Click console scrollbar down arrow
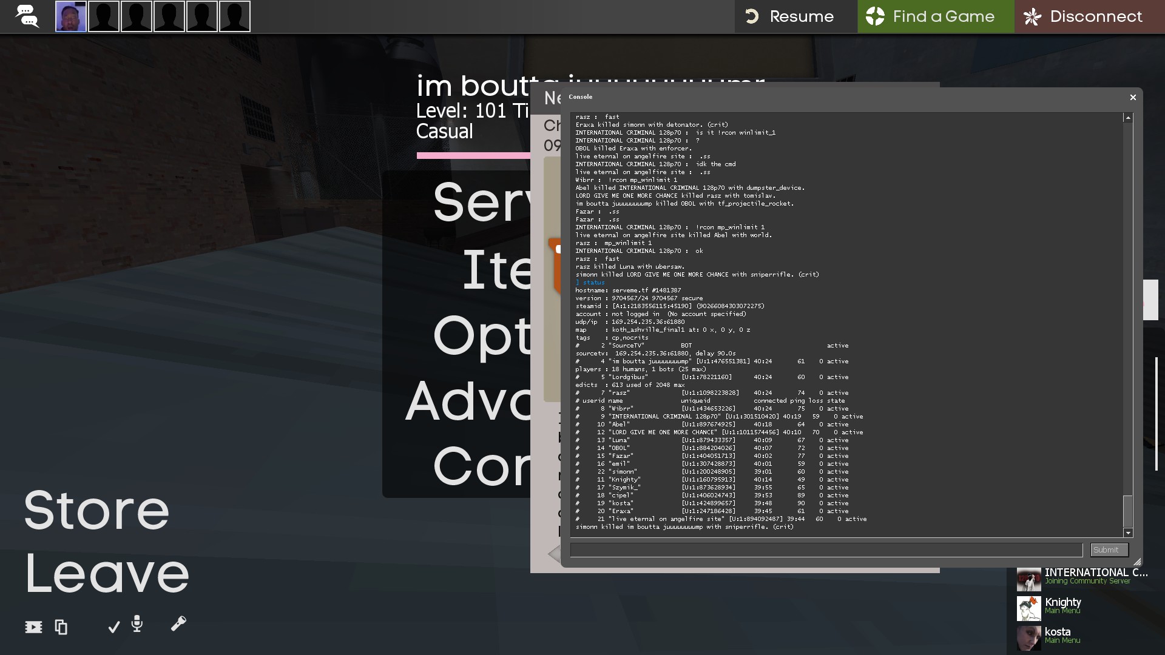The height and width of the screenshot is (655, 1165). (1128, 533)
